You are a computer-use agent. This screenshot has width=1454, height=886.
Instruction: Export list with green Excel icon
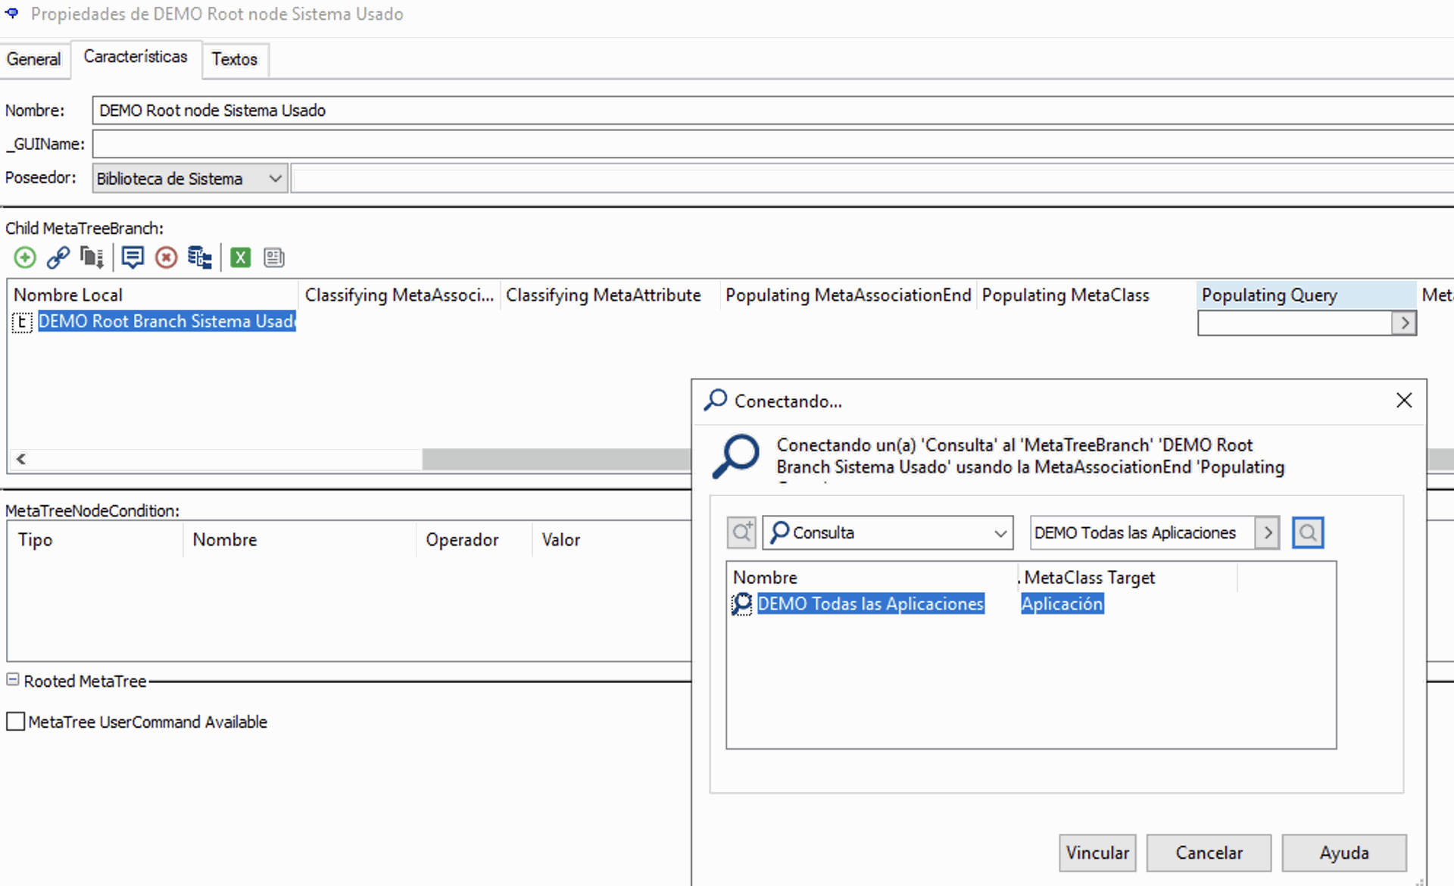[x=241, y=257]
